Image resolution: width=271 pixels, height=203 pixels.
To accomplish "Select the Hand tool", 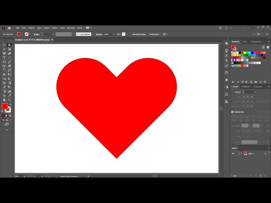I will coord(4,100).
